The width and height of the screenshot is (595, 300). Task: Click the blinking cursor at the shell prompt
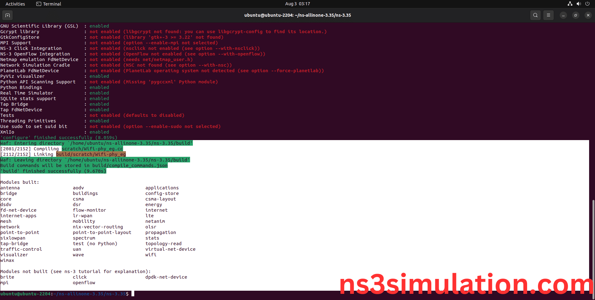132,293
